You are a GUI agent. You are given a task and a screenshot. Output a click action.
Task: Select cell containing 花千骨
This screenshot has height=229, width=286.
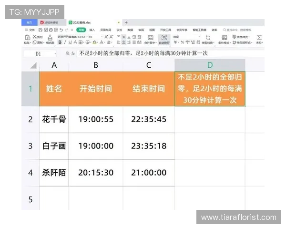pyautogui.click(x=54, y=119)
